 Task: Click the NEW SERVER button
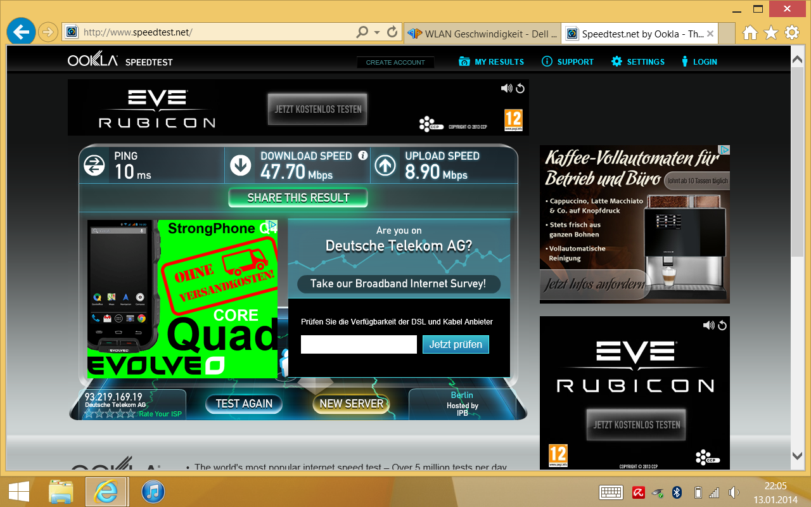(351, 404)
